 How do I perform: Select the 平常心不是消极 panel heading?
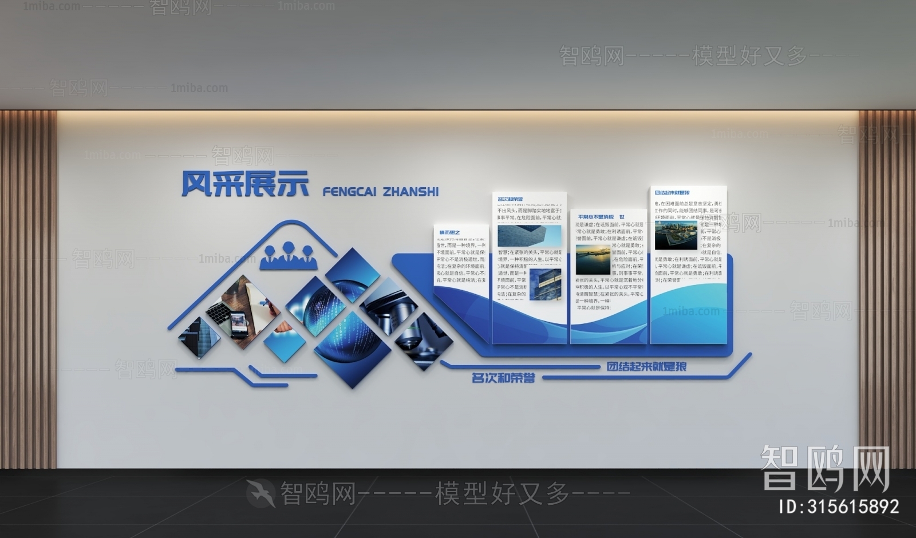(x=600, y=217)
